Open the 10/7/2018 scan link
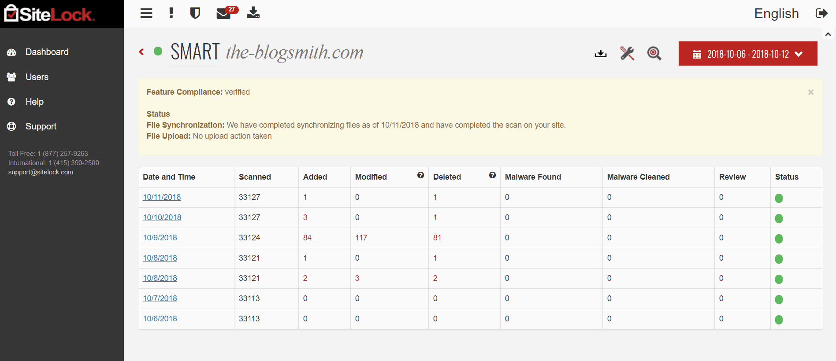The height and width of the screenshot is (361, 836). (160, 298)
